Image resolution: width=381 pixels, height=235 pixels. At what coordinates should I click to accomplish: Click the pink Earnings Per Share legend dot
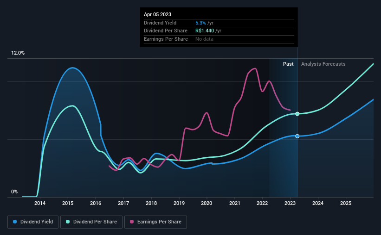tap(132, 222)
